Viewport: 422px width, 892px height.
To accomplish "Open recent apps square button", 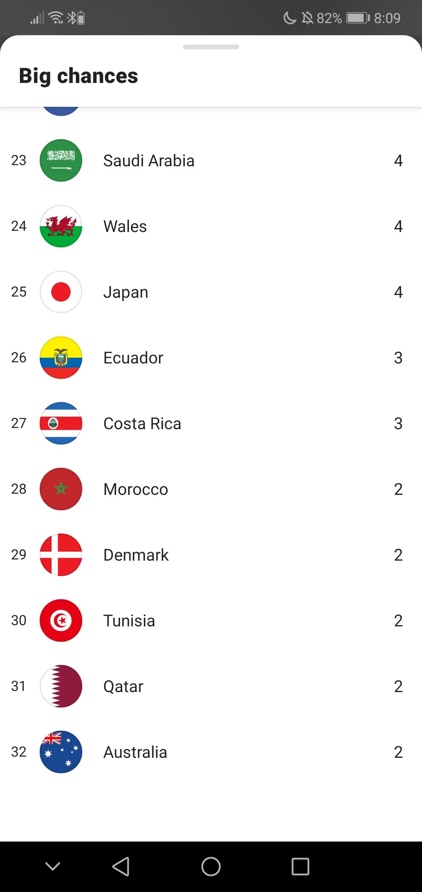I will [300, 867].
